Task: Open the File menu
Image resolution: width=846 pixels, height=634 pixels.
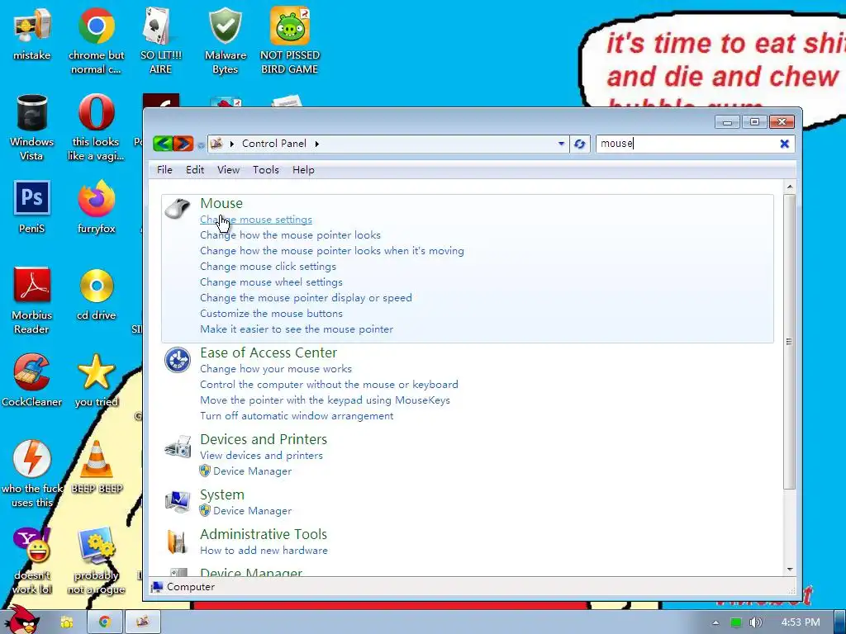Action: coord(164,170)
